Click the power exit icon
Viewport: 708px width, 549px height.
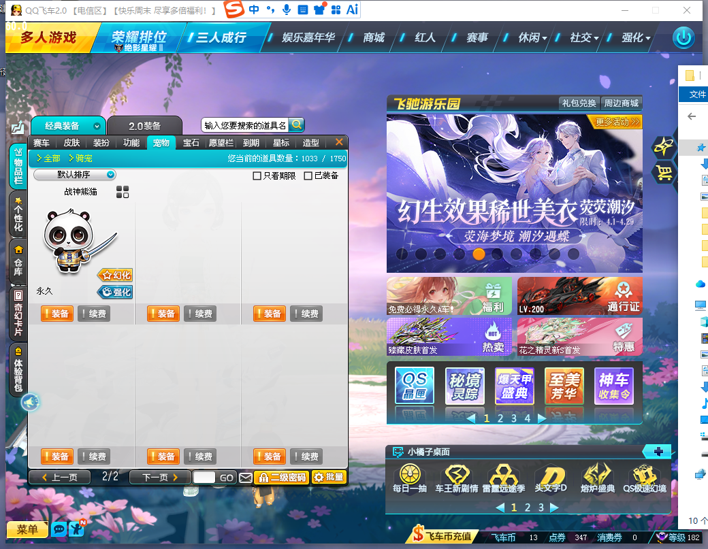coord(683,38)
